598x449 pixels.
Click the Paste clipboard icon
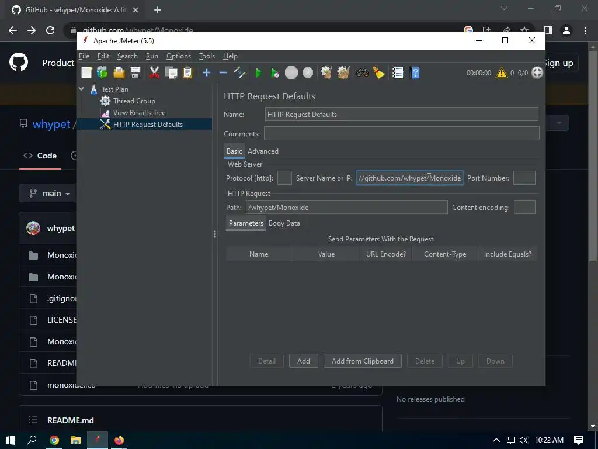187,72
